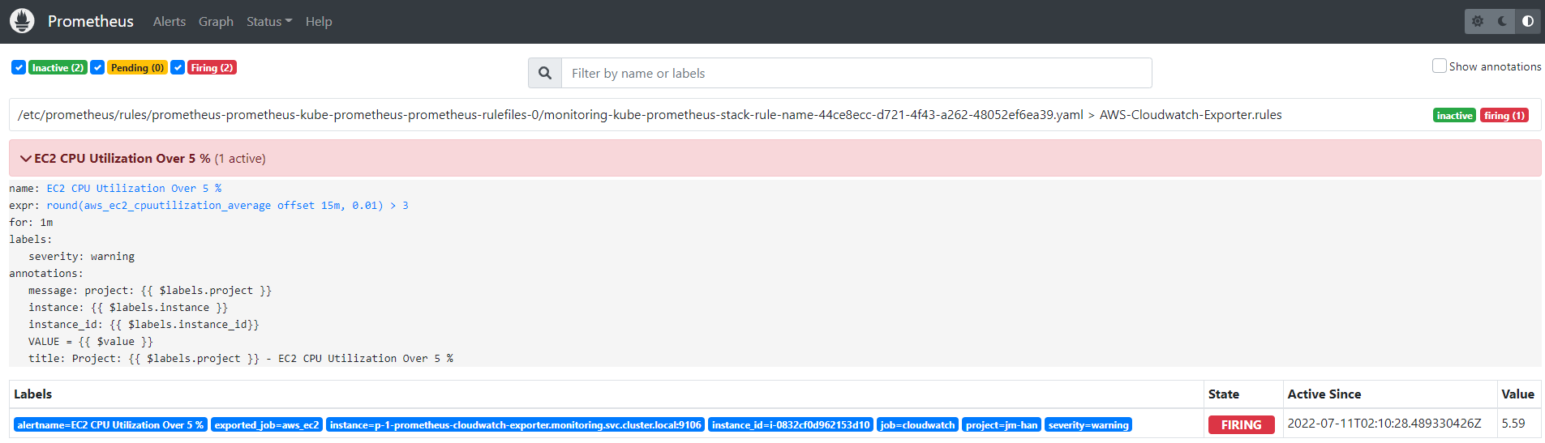
Task: Click the 'title: Project:' annotation line
Action: click(x=241, y=358)
